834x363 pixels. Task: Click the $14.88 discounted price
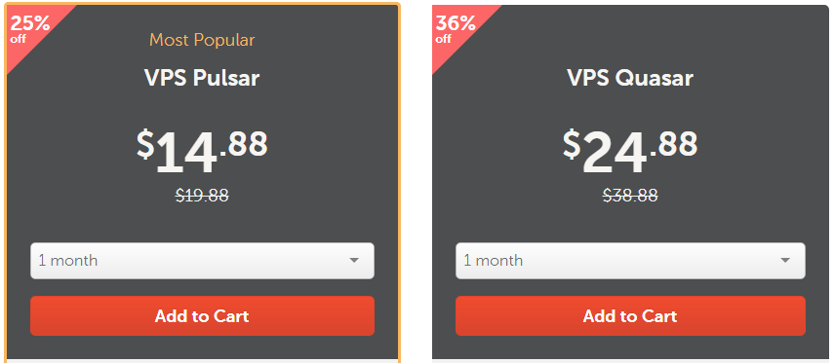pyautogui.click(x=202, y=151)
